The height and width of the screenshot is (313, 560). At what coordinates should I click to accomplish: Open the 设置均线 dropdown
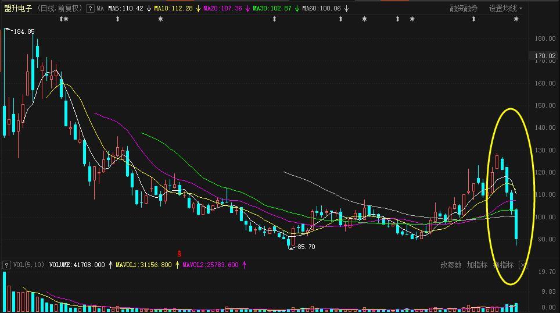[x=505, y=9]
